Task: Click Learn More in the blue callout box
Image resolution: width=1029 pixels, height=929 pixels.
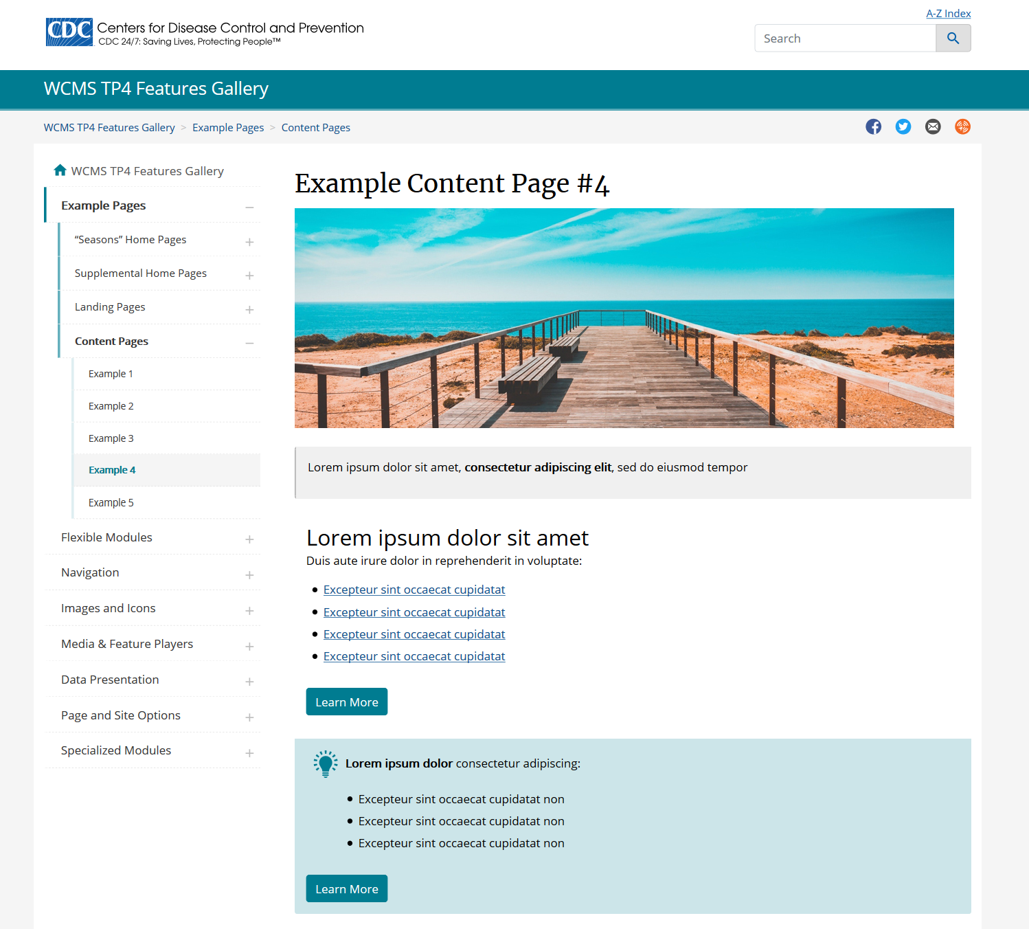Action: click(x=346, y=888)
